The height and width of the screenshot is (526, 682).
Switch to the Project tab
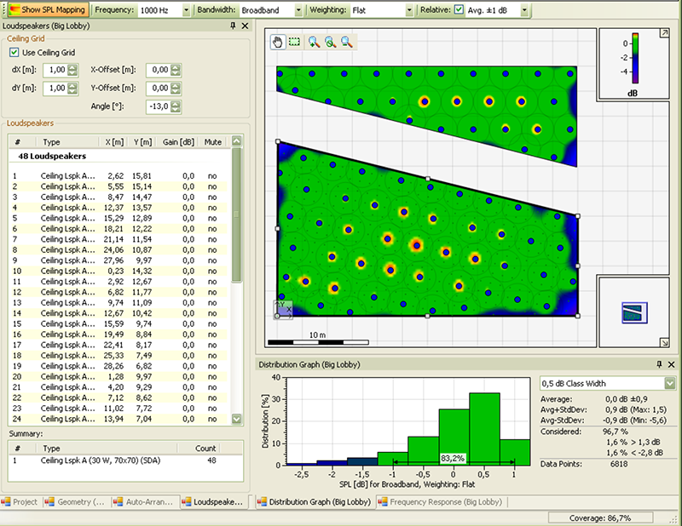(20, 502)
